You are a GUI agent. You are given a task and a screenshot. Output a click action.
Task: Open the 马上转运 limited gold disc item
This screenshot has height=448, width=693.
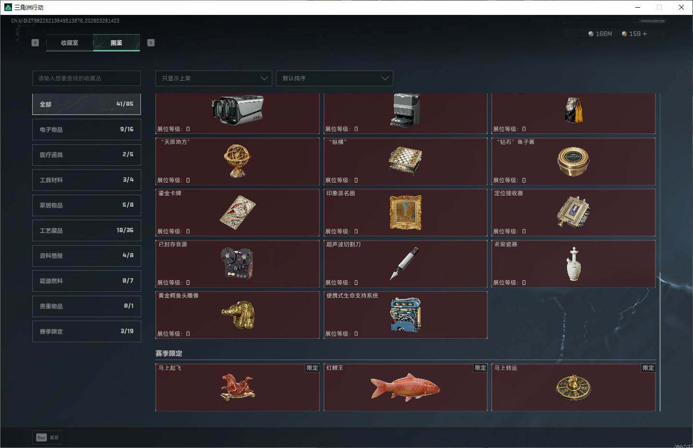[x=573, y=387]
